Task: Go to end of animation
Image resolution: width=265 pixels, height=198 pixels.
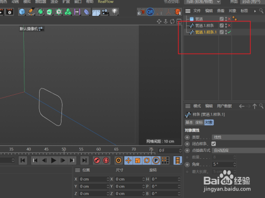Action: pos(84,160)
